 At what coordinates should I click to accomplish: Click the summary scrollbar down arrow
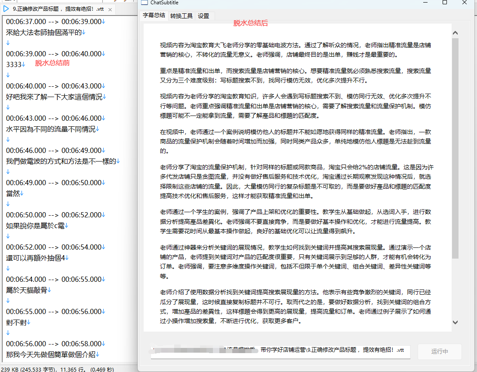pyautogui.click(x=455, y=323)
